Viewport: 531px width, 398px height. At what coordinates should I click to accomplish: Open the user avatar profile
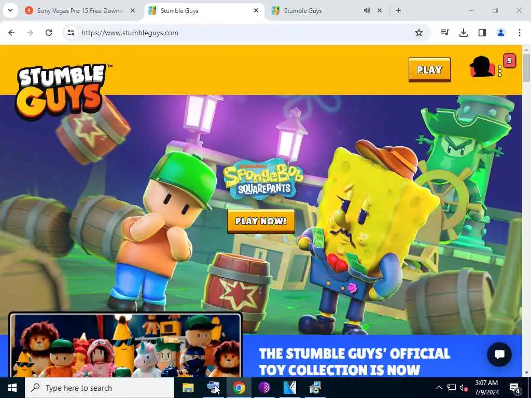pyautogui.click(x=482, y=67)
